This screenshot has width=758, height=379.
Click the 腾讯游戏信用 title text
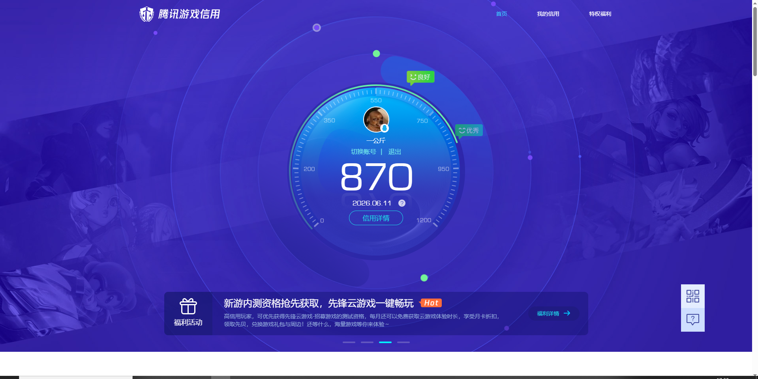(x=189, y=14)
